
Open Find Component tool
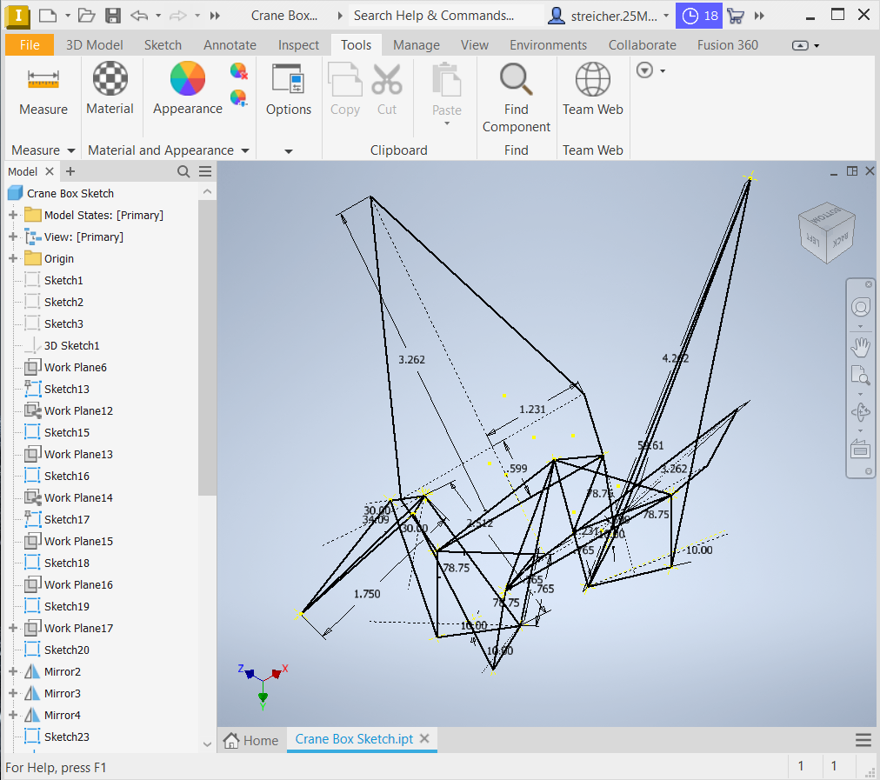(x=516, y=78)
